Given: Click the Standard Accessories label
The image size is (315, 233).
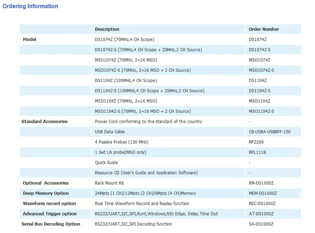Looking at the screenshot, I should click(x=44, y=122).
